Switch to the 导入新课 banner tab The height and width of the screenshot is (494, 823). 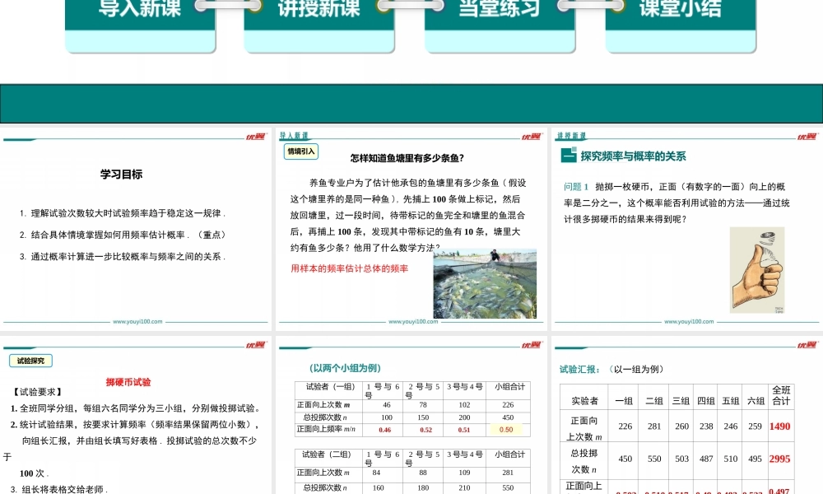tap(140, 10)
